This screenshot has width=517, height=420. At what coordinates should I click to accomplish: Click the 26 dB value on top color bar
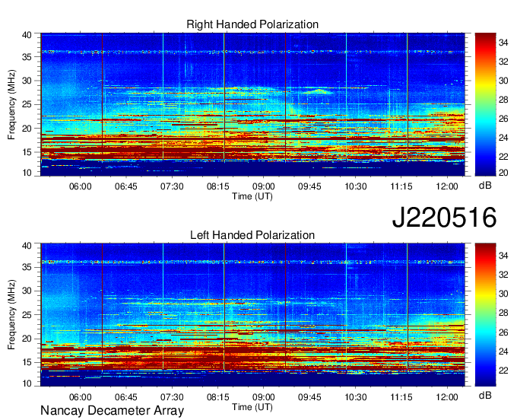pos(503,119)
